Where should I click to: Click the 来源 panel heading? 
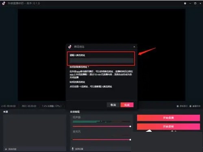(x=6, y=112)
